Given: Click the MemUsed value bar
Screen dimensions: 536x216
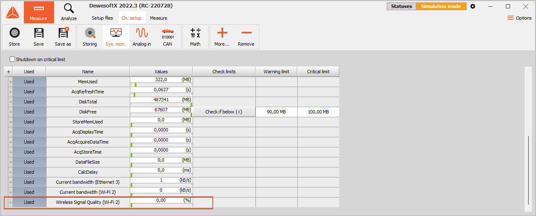Looking at the screenshot, I should pos(161,85).
